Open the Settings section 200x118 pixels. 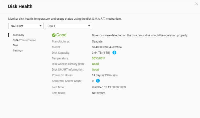click(x=18, y=51)
